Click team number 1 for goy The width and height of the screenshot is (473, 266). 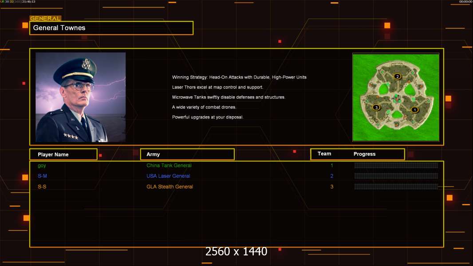[x=332, y=165]
